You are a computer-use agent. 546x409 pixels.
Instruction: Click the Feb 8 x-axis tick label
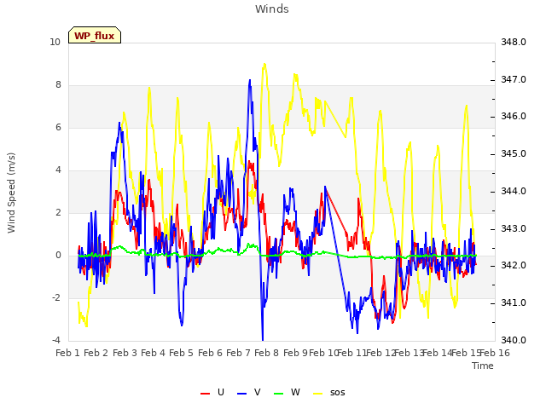point(266,353)
